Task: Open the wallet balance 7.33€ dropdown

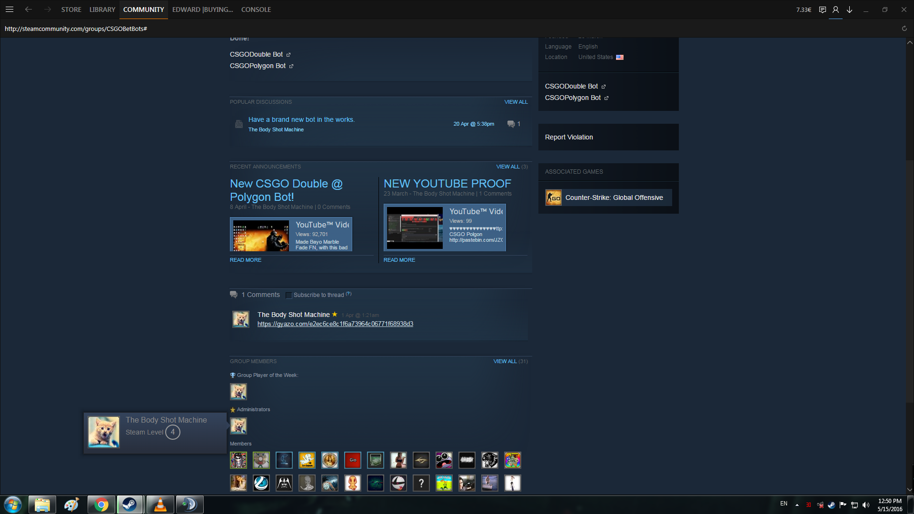Action: pos(804,10)
